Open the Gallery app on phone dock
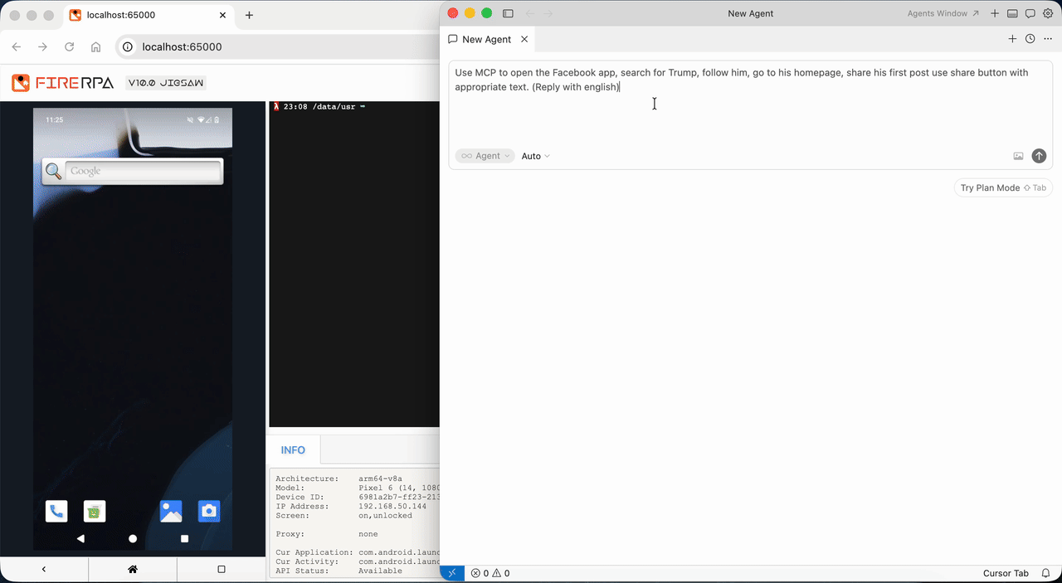Image resolution: width=1062 pixels, height=583 pixels. coord(171,512)
